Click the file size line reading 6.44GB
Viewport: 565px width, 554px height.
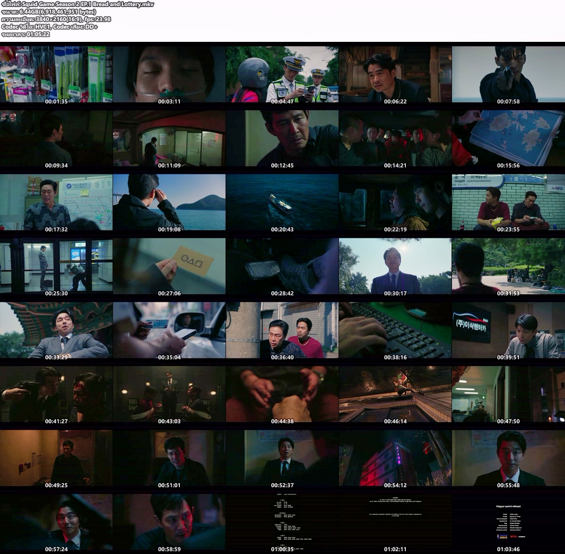point(49,12)
